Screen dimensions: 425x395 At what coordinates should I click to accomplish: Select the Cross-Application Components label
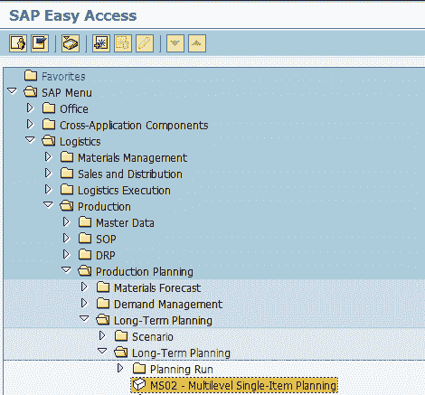[x=134, y=125]
